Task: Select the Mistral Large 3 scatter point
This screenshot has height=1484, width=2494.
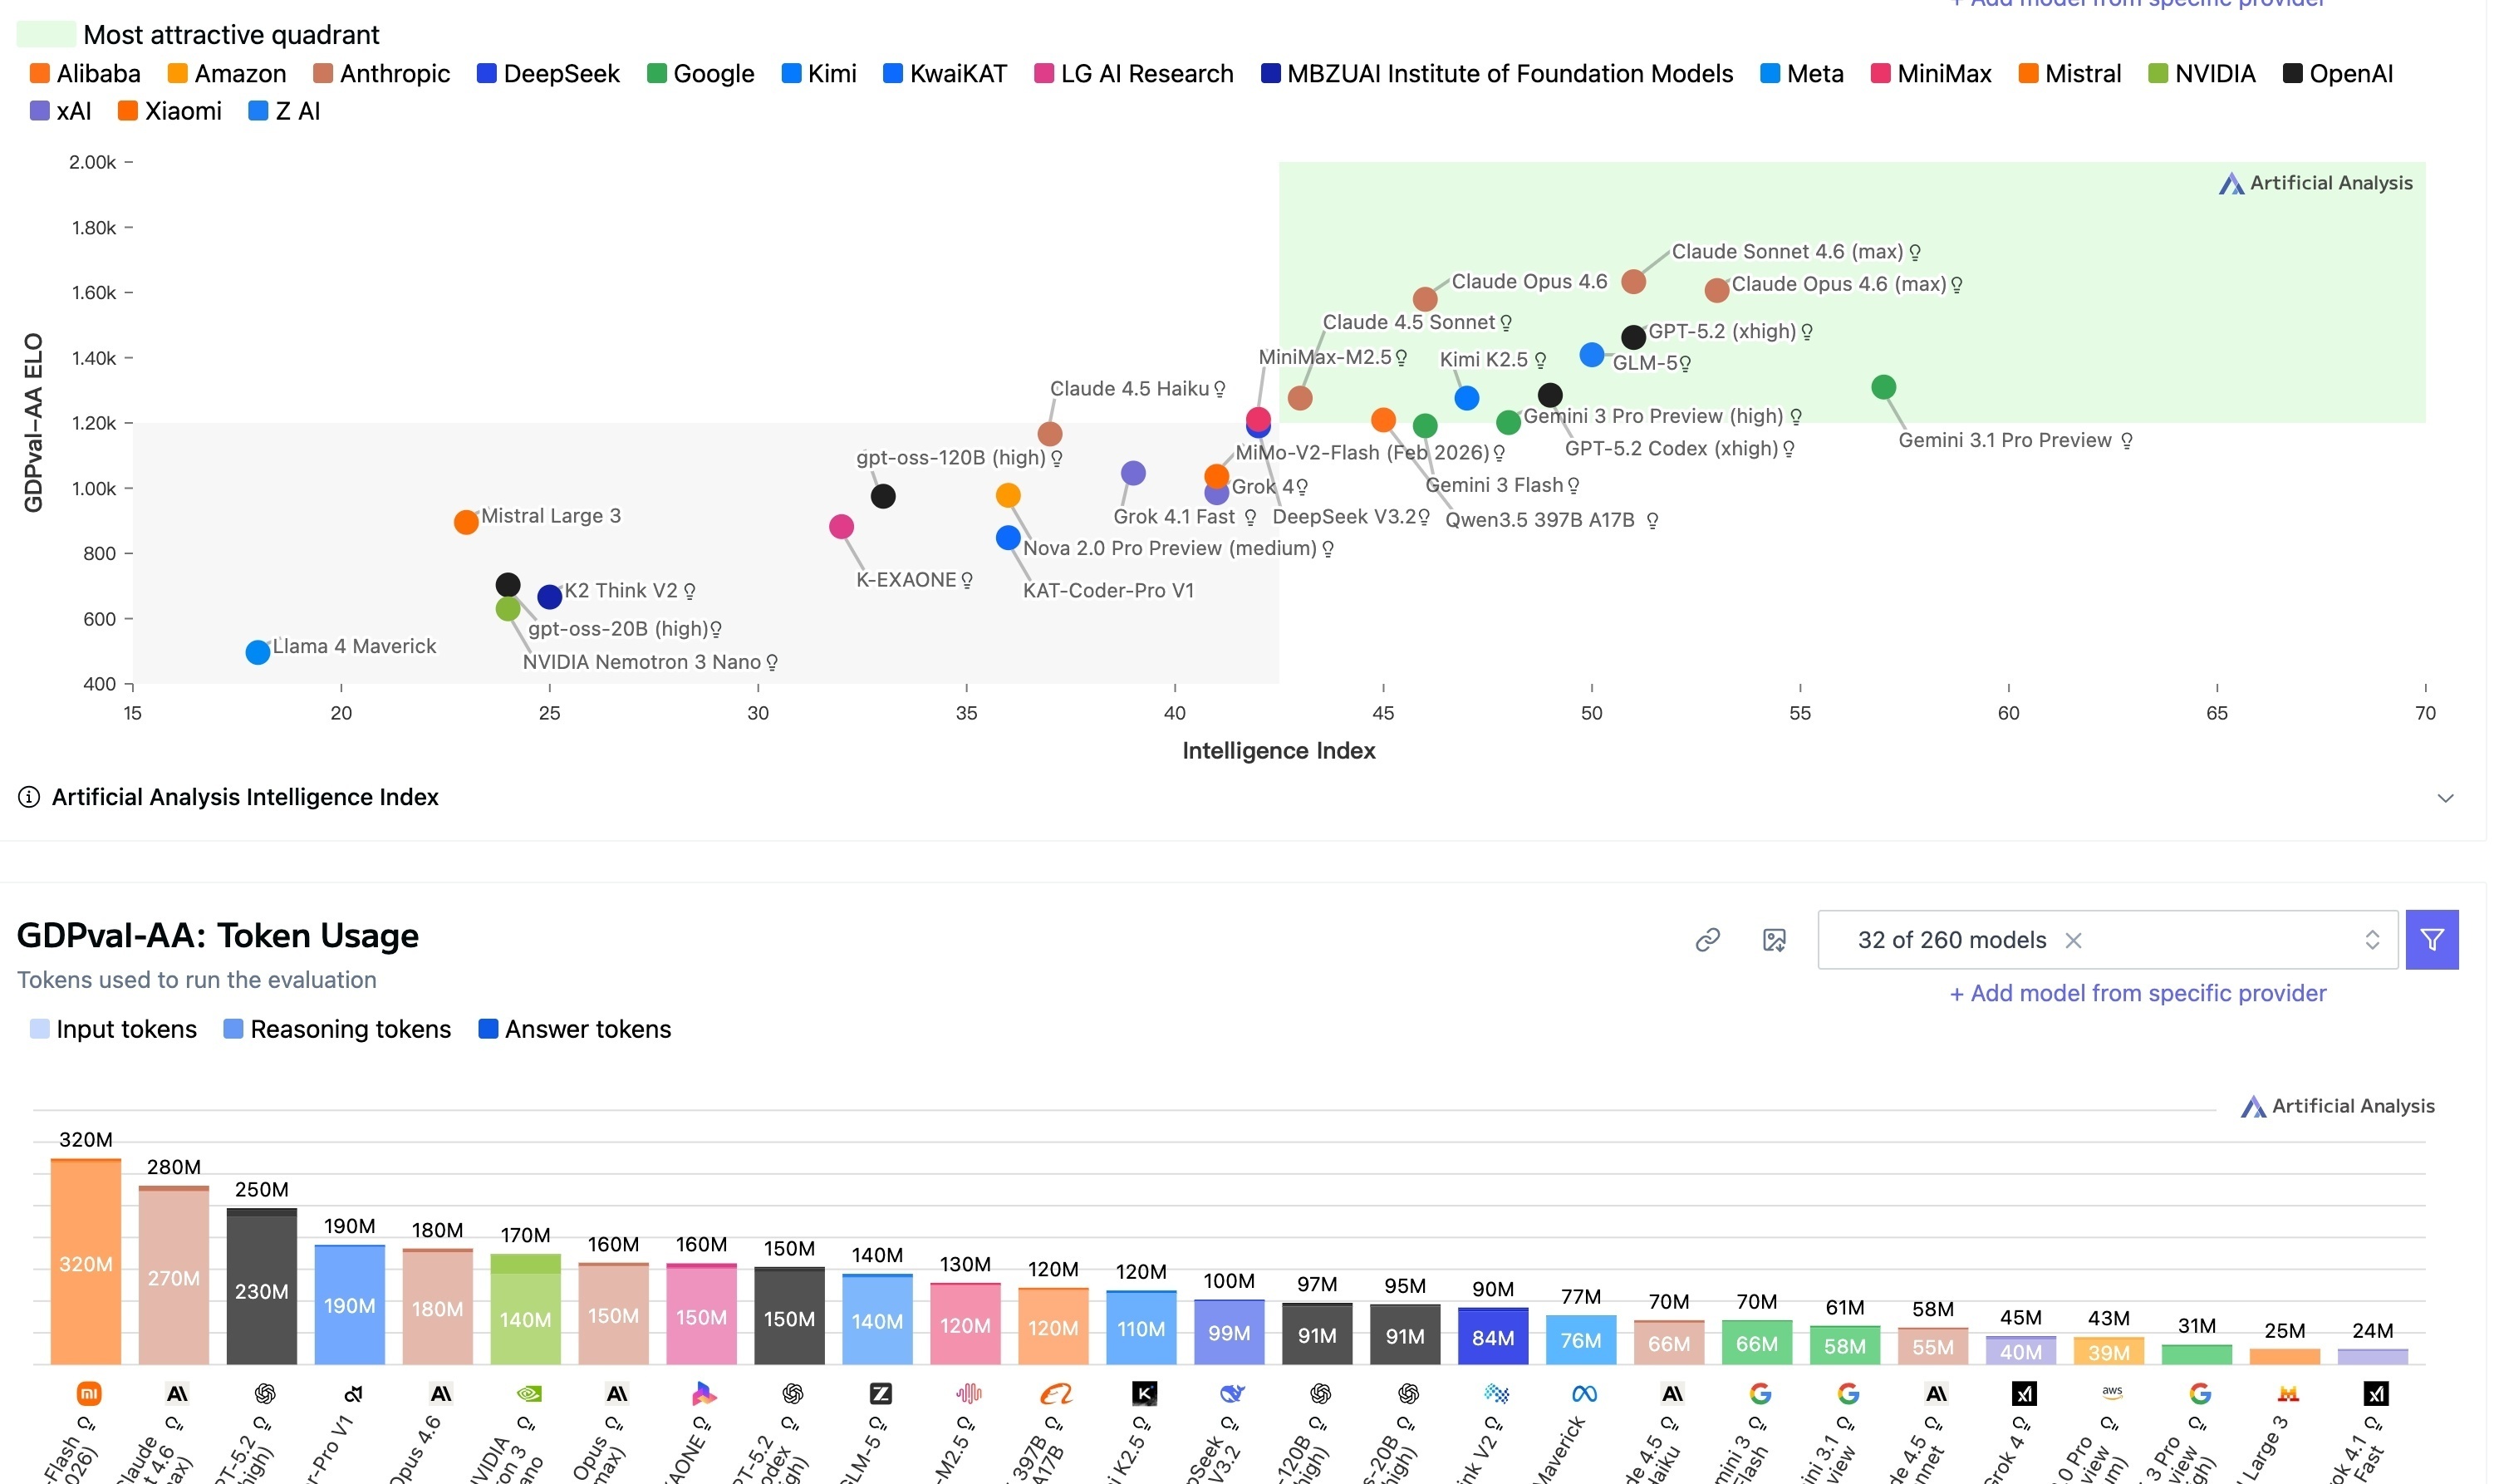Action: point(466,522)
